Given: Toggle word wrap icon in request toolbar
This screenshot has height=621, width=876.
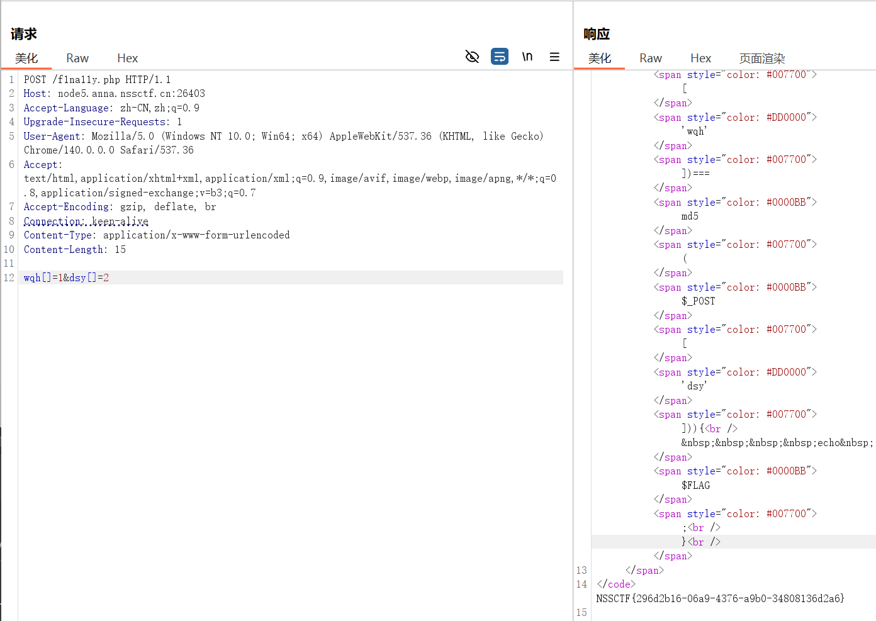Looking at the screenshot, I should pyautogui.click(x=500, y=57).
